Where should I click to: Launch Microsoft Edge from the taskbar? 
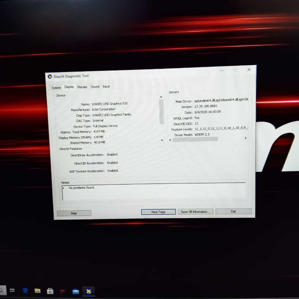pyautogui.click(x=25, y=291)
